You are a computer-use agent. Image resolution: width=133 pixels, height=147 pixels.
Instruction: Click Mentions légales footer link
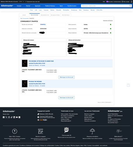click(75, 146)
